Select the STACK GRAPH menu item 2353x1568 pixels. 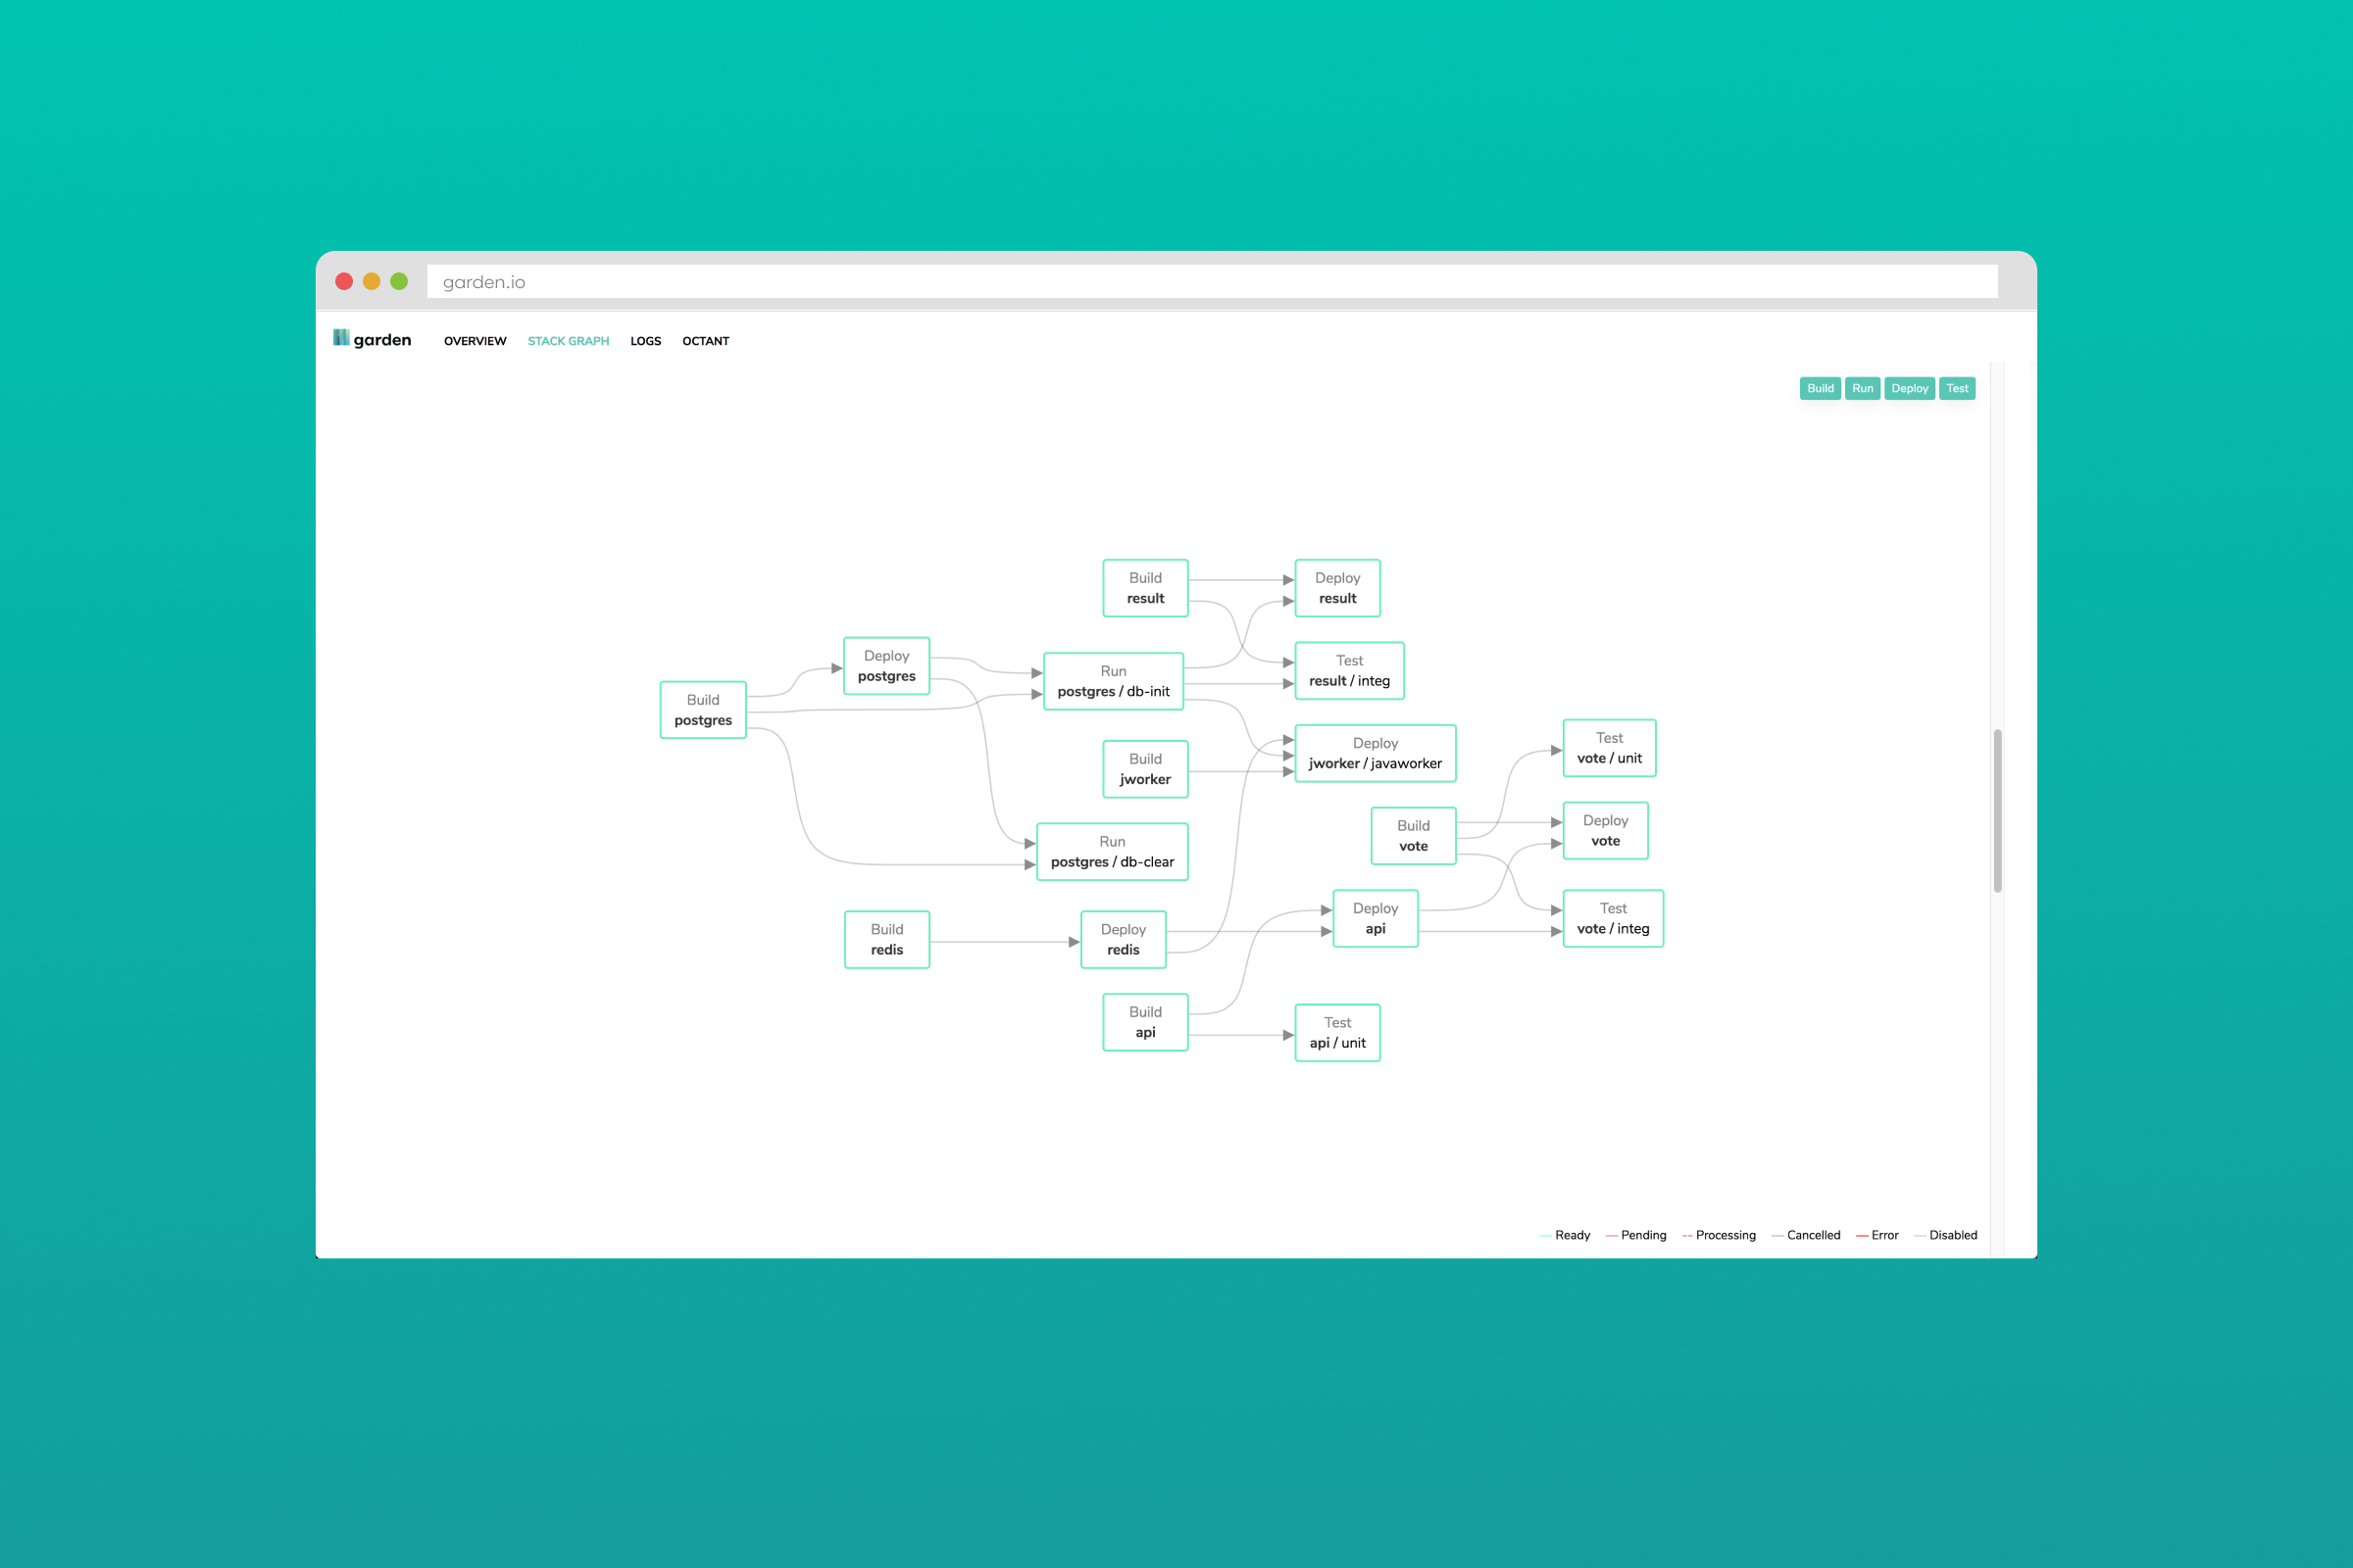pos(569,341)
